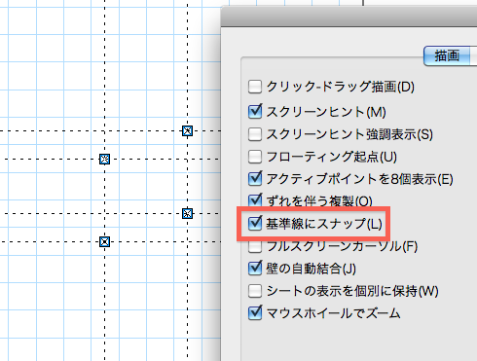Switch to the 描画 tab

click(447, 56)
